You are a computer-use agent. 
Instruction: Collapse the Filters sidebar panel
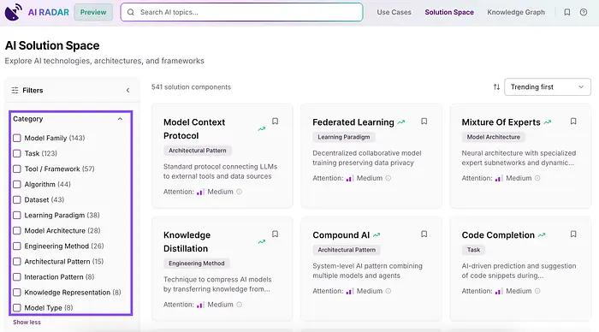pyautogui.click(x=128, y=90)
